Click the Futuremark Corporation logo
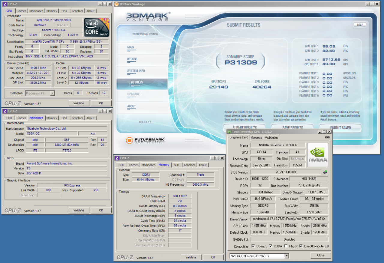This screenshot has width=384, height=263. (145, 140)
